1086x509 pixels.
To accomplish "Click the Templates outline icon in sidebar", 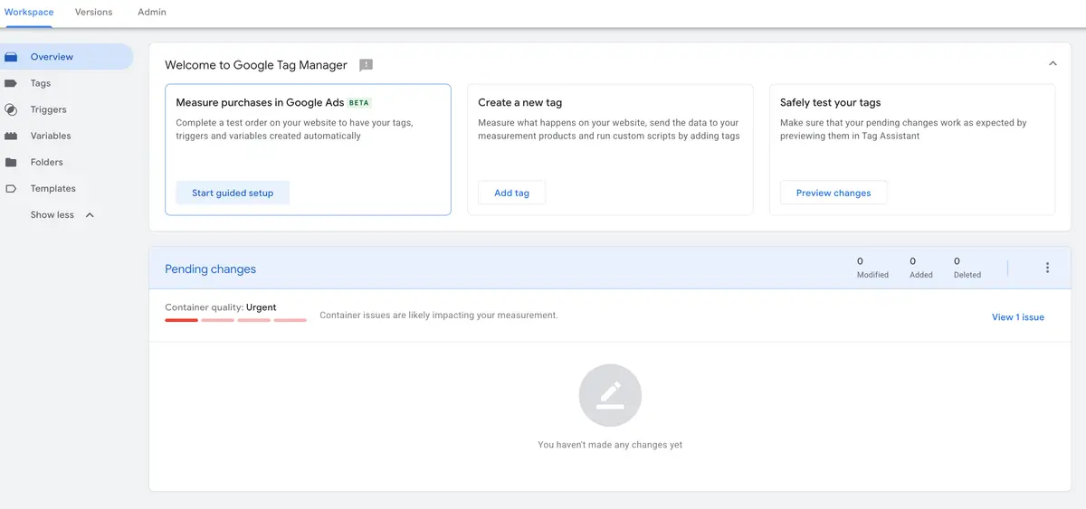I will click(11, 189).
